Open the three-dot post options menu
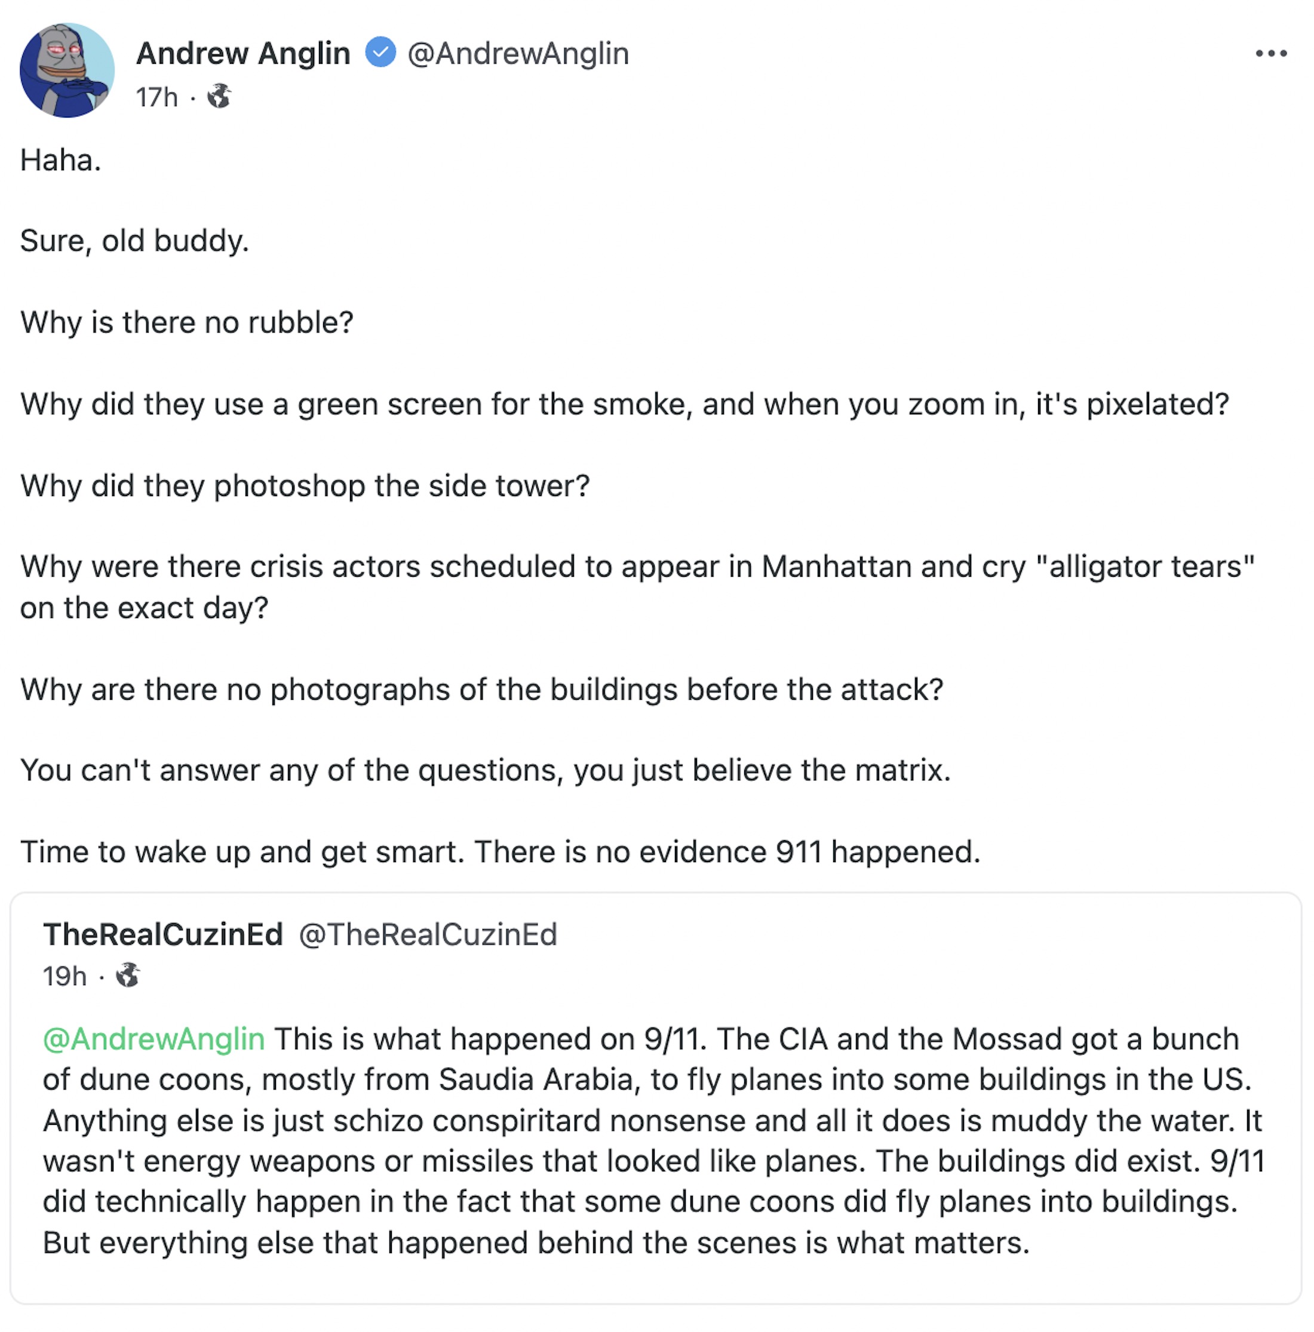This screenshot has height=1332, width=1314. pyautogui.click(x=1270, y=54)
